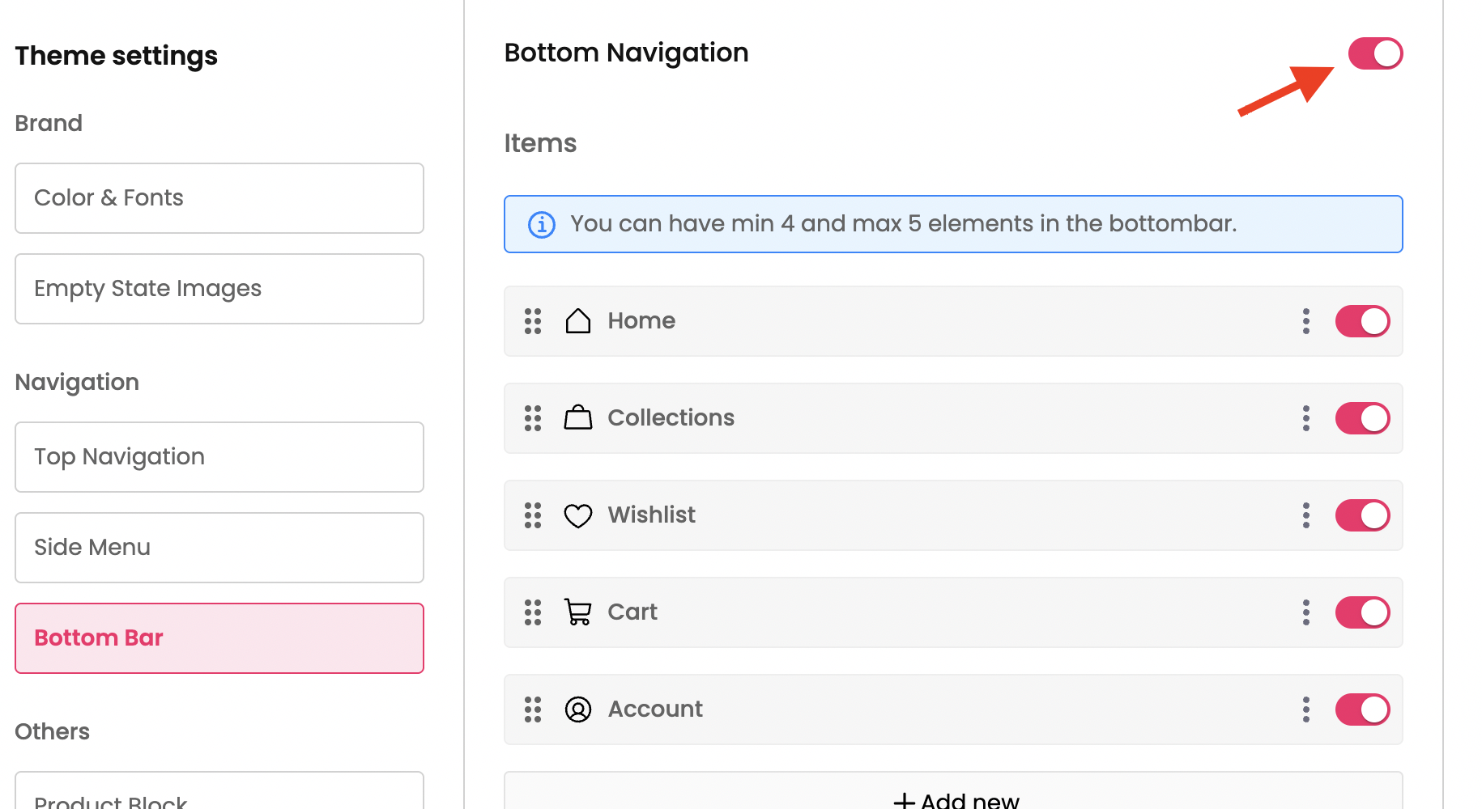Image resolution: width=1482 pixels, height=809 pixels.
Task: Open the more options menu for Home
Action: pos(1305,321)
